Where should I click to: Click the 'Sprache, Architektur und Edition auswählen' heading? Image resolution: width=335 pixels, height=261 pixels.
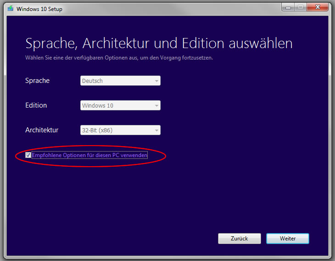coord(159,43)
